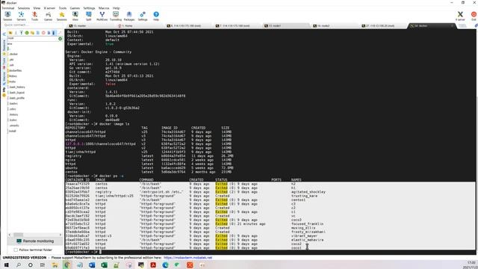The height and width of the screenshot is (269, 478).
Task: Open the Servers toolbar button
Action: (x=21, y=16)
